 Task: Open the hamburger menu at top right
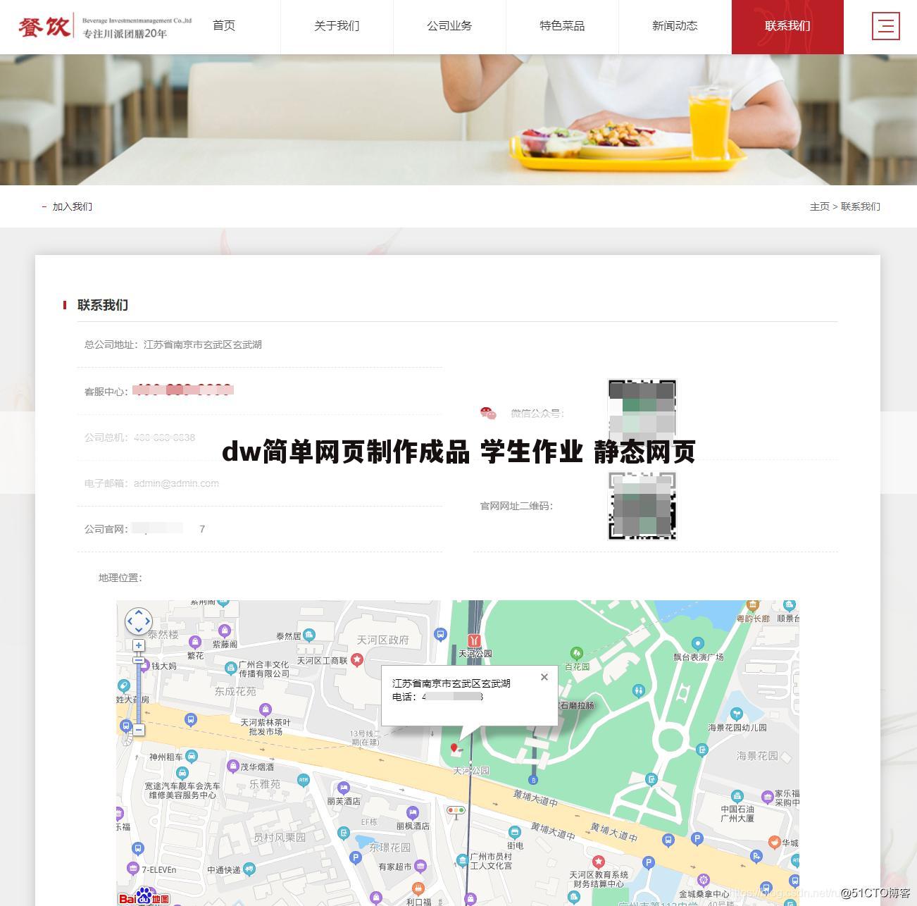point(886,26)
